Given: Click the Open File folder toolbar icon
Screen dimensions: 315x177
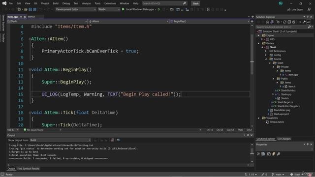Looking at the screenshot, I should coord(26,9).
